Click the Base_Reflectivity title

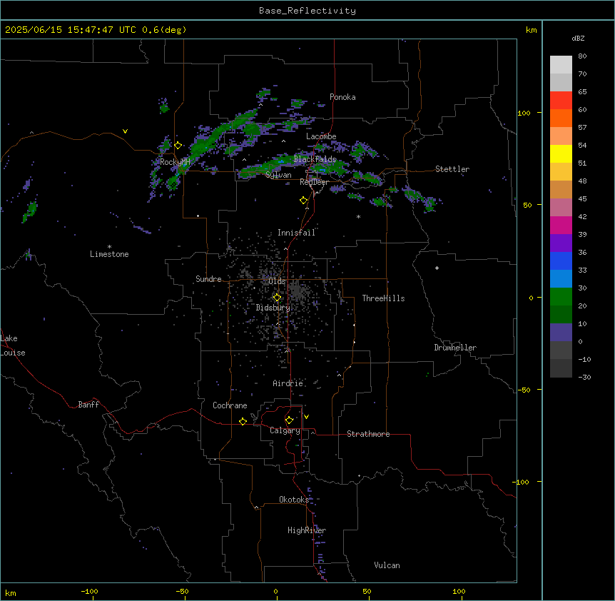[307, 11]
